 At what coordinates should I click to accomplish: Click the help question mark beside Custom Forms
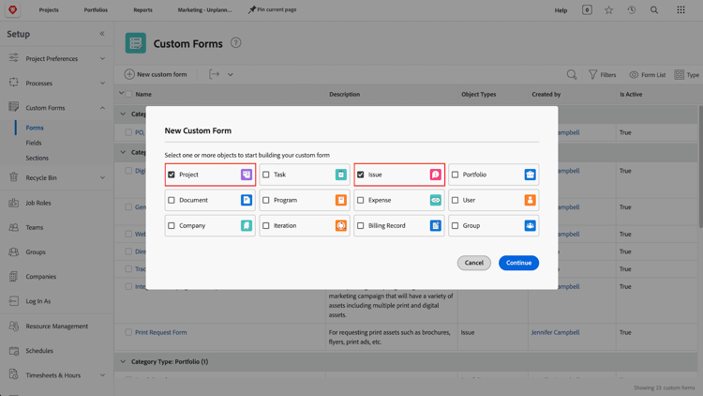click(236, 42)
